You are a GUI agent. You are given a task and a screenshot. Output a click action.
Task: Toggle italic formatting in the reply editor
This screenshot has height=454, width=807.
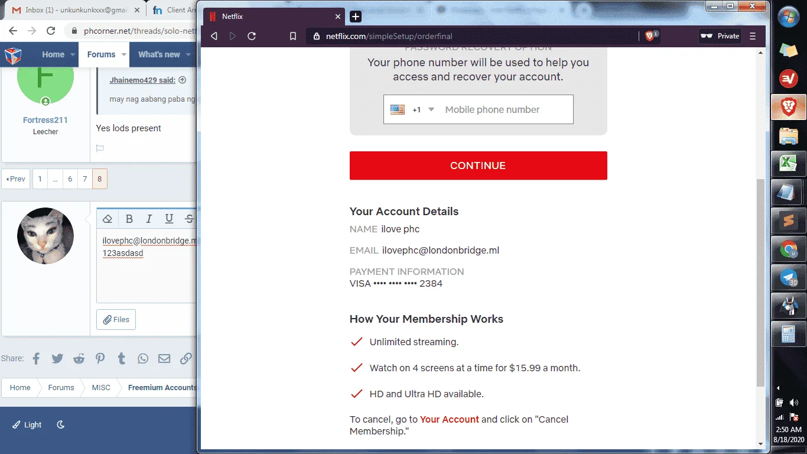(x=149, y=219)
